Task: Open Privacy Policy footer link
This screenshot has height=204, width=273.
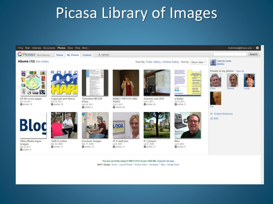Action: click(x=141, y=165)
